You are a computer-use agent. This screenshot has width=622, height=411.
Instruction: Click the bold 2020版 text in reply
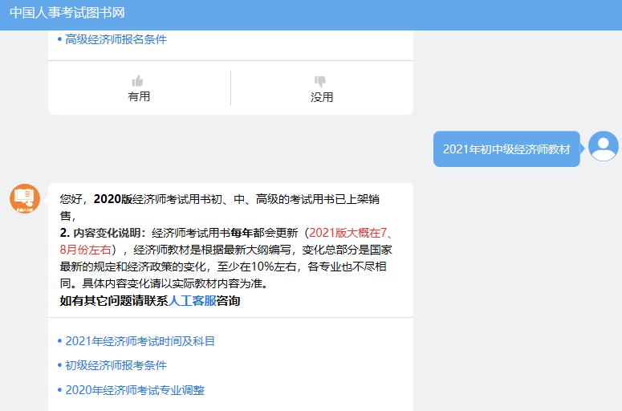[x=112, y=198]
